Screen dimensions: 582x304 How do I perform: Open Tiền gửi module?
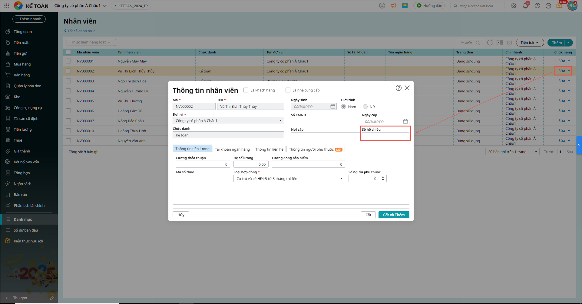pyautogui.click(x=20, y=53)
